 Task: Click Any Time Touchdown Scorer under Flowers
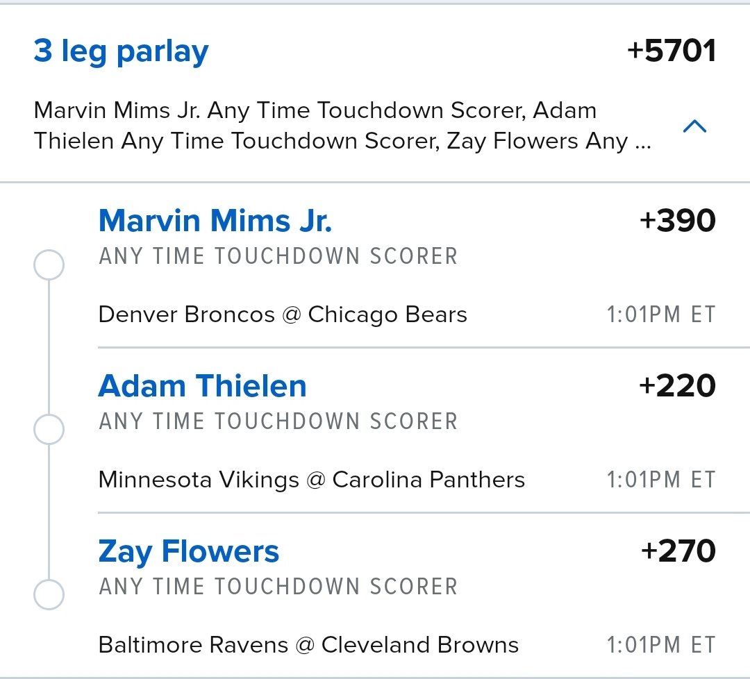pos(278,586)
